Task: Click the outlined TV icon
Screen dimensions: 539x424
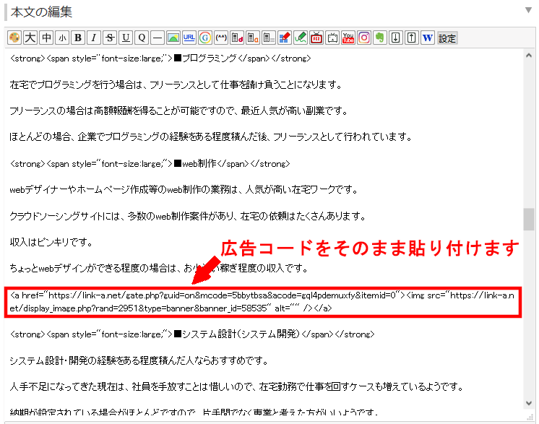Action: (x=332, y=38)
